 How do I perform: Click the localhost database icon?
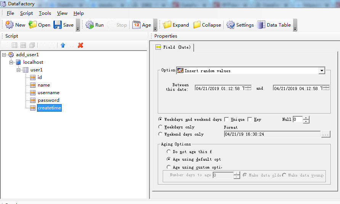[x=18, y=62]
